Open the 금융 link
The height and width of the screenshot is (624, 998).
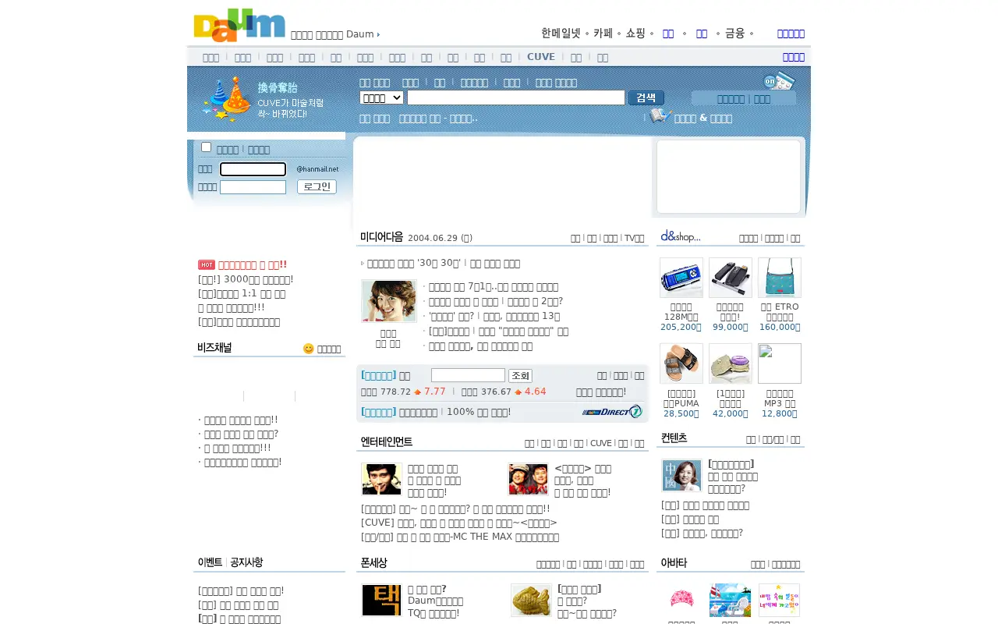pyautogui.click(x=735, y=34)
